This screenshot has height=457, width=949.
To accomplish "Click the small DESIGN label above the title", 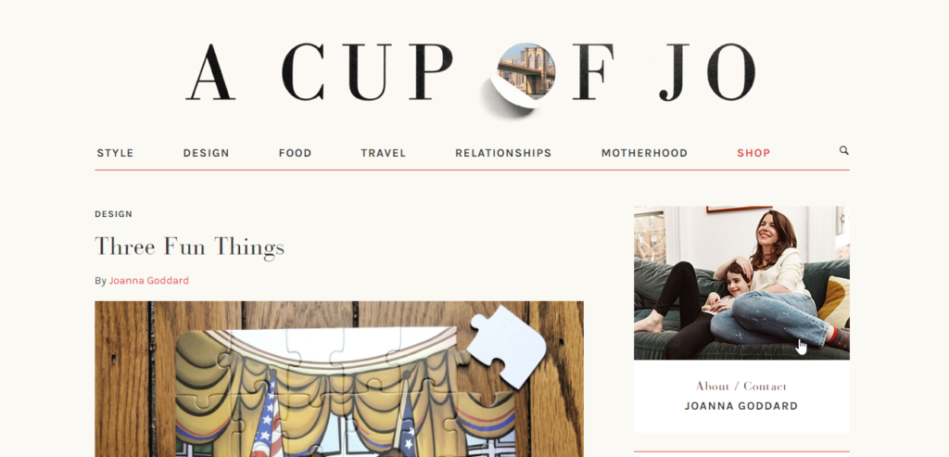I will coord(114,214).
